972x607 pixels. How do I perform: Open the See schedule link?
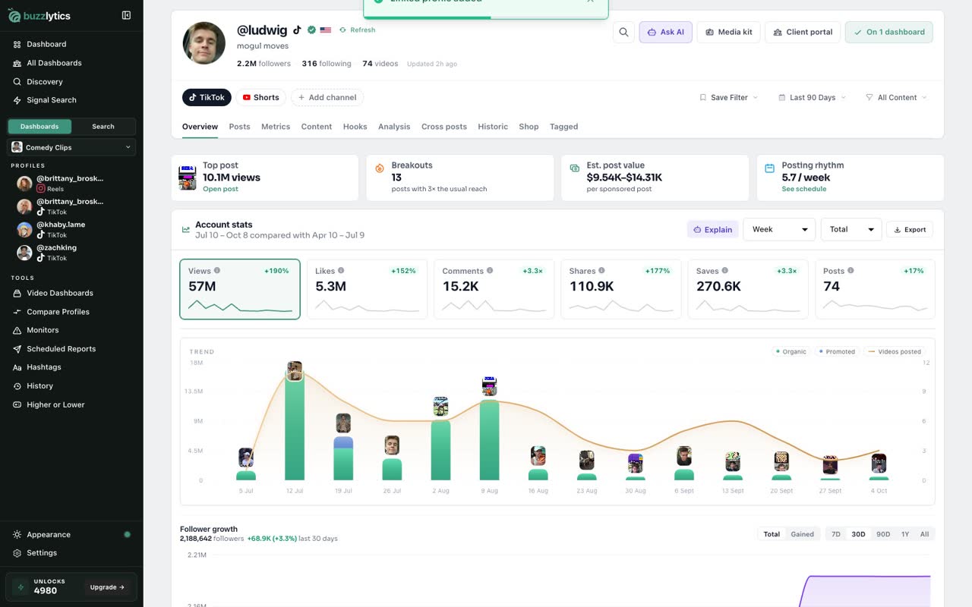click(x=804, y=189)
